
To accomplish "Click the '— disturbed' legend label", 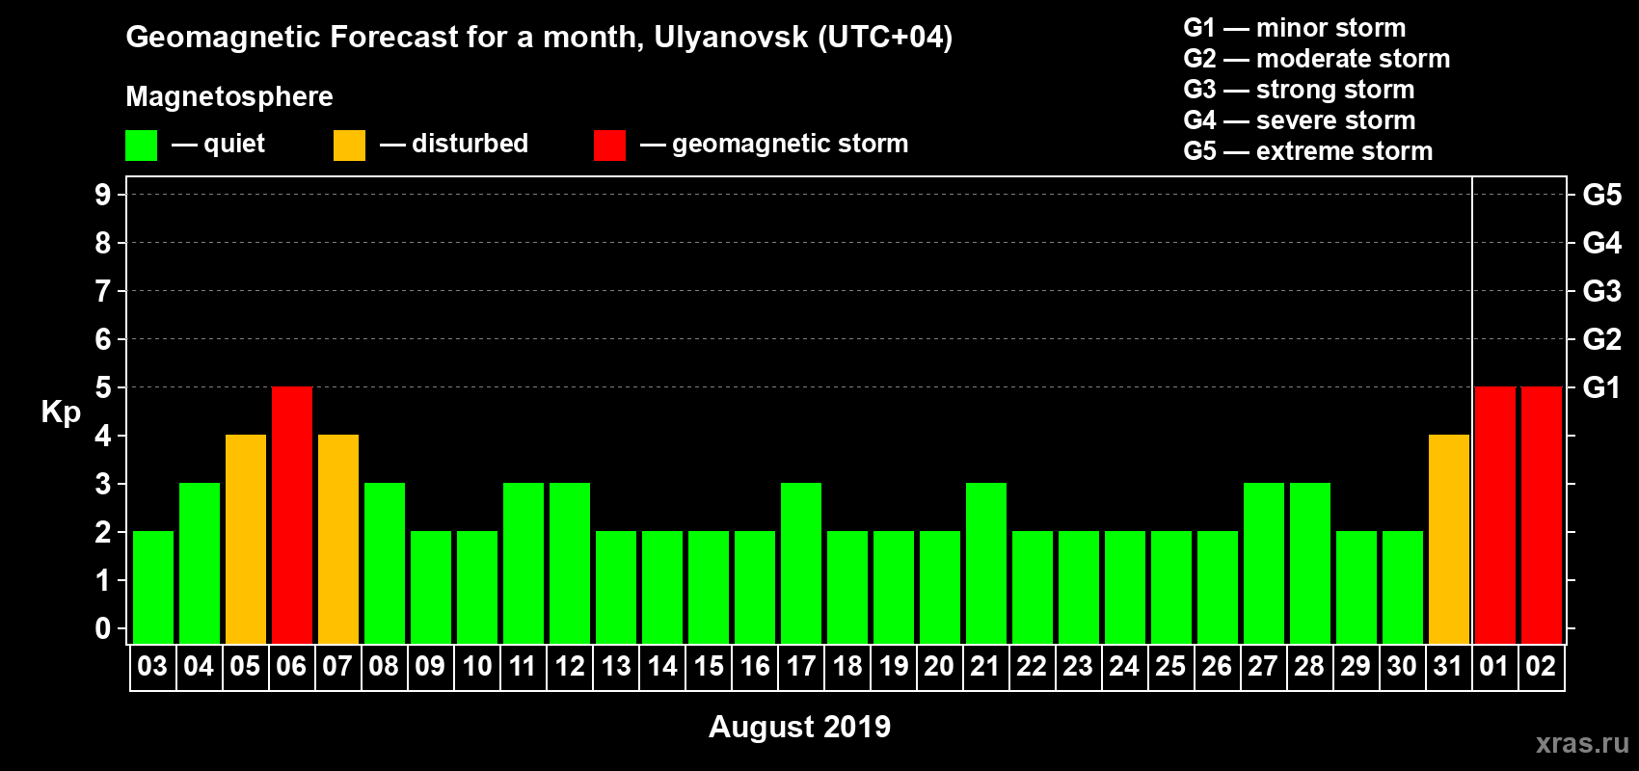I will tap(454, 144).
